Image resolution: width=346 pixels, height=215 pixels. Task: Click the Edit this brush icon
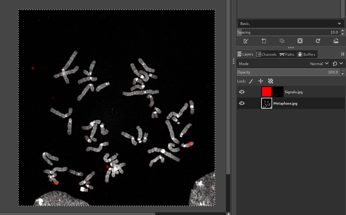[x=246, y=41]
